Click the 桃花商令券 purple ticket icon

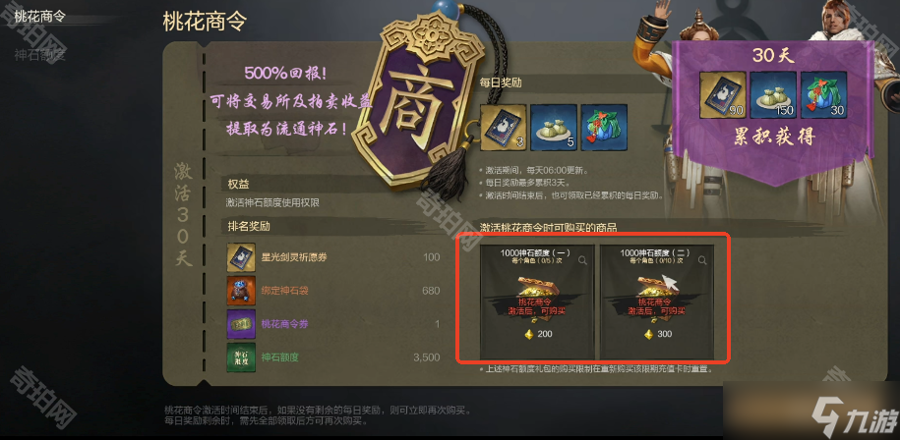click(241, 324)
